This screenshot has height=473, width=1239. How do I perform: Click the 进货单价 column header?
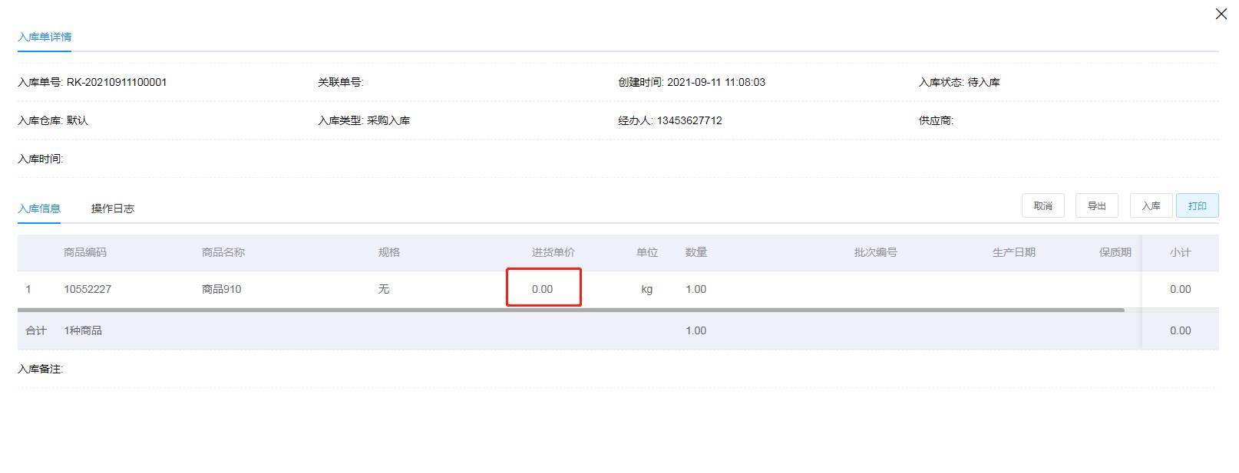point(553,252)
